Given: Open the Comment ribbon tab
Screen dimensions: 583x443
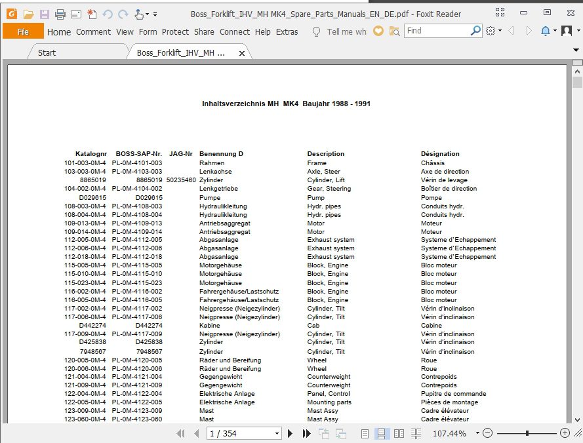Looking at the screenshot, I should click(93, 32).
